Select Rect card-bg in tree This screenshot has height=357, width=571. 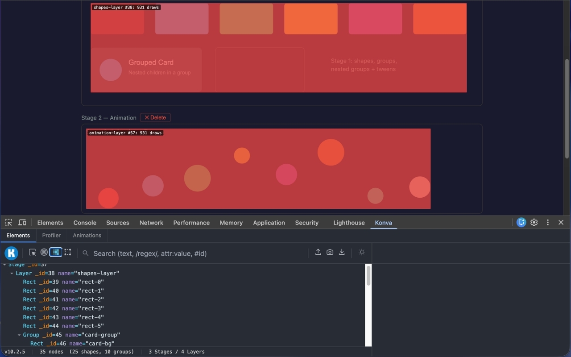(x=183, y=343)
